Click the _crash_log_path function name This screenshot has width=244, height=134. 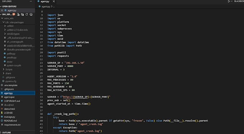(x=64, y=114)
